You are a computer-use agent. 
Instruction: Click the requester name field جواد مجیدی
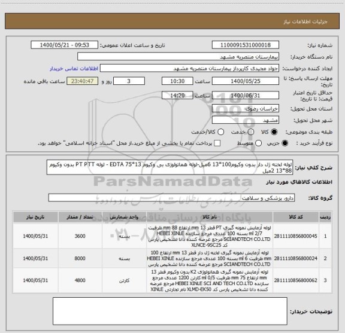pyautogui.click(x=189, y=68)
